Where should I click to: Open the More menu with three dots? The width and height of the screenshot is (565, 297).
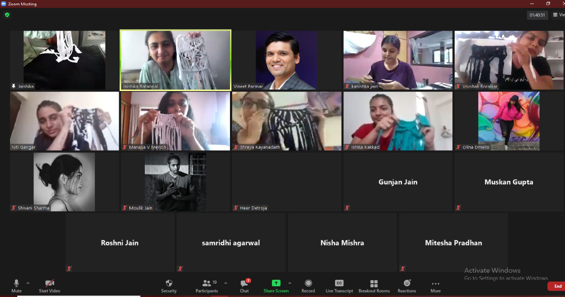(435, 285)
